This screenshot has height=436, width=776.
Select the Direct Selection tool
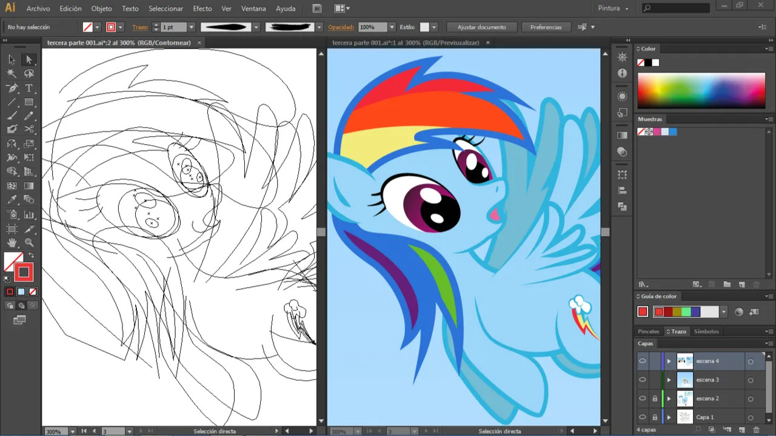tap(28, 59)
